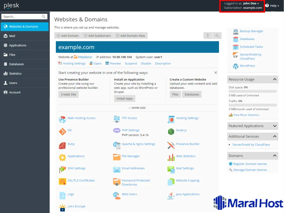284x213 pixels.
Task: Expand the Featured Applications panel
Action: point(275,126)
